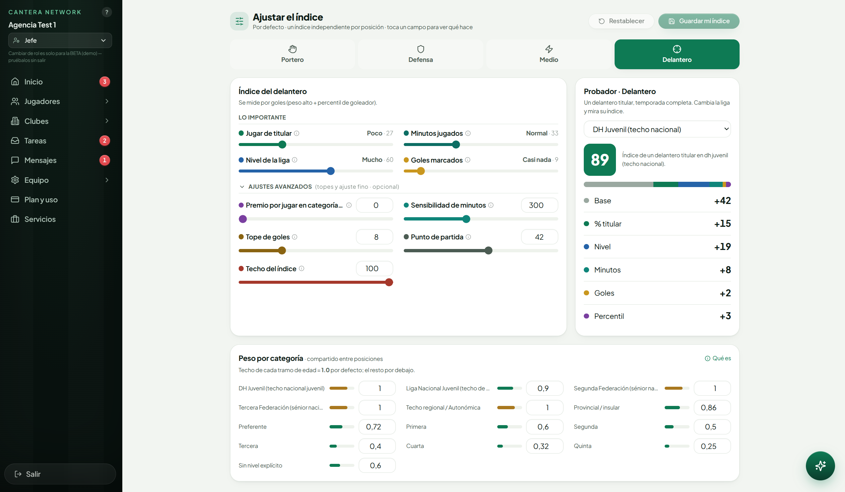
Task: Click the Tope de goles value field
Action: [375, 237]
